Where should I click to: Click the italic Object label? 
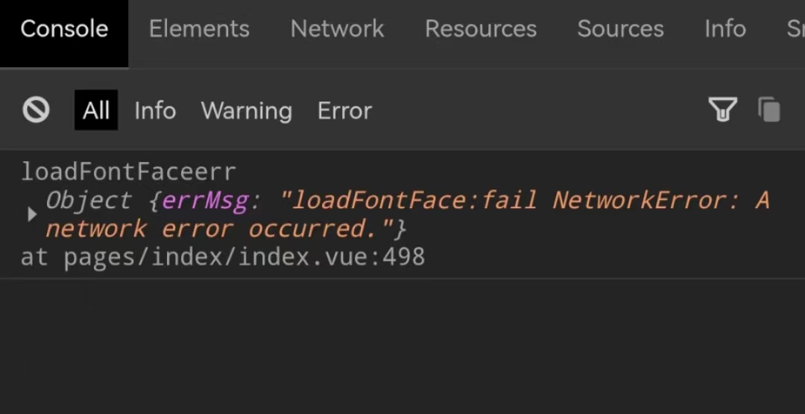89,201
